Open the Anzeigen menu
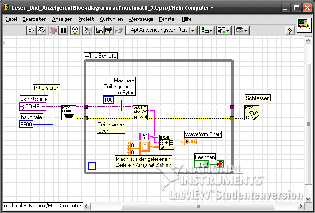This screenshot has height=213, width=315. click(62, 19)
